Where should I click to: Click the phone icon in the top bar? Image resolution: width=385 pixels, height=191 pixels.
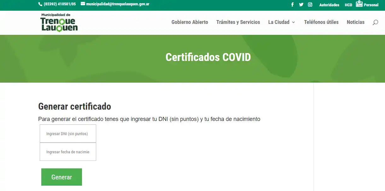pos(40,4)
